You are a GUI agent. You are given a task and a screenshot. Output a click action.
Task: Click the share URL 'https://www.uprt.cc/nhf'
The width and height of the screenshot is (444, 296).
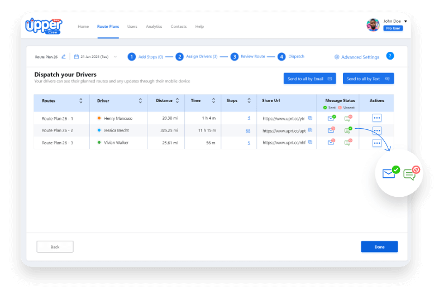(284, 143)
